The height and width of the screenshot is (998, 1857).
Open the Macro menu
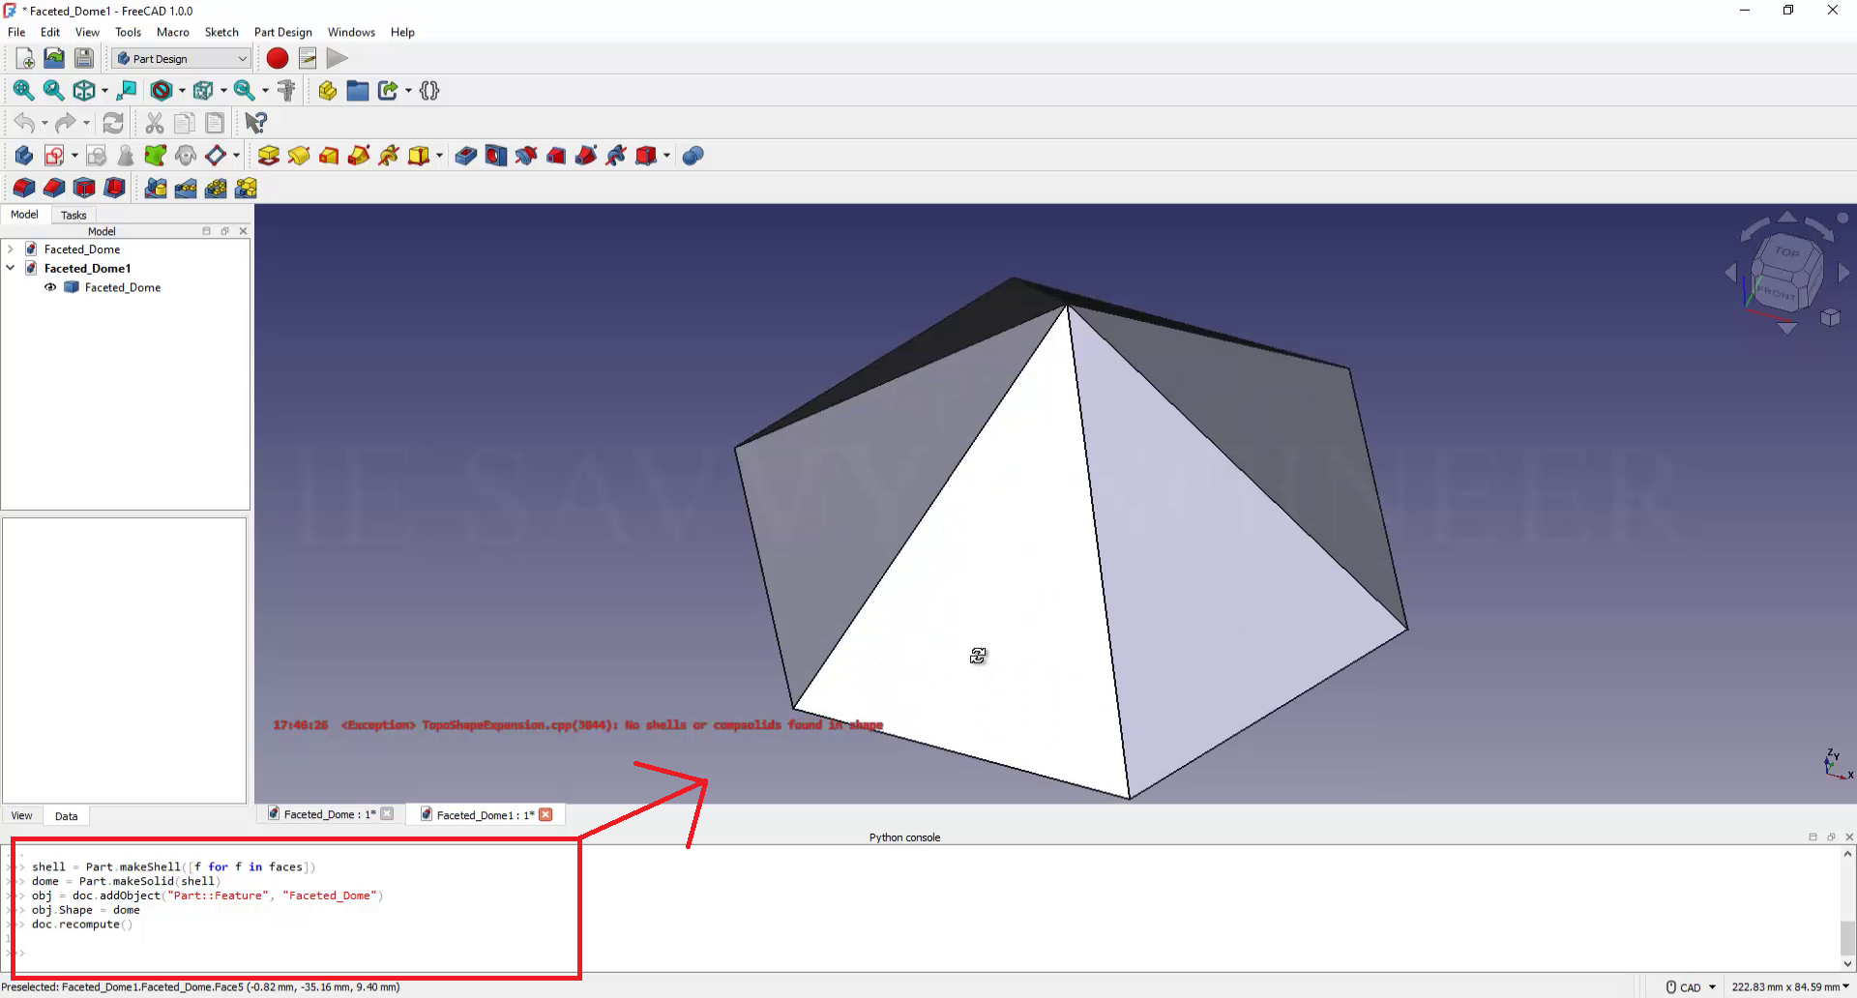[172, 32]
